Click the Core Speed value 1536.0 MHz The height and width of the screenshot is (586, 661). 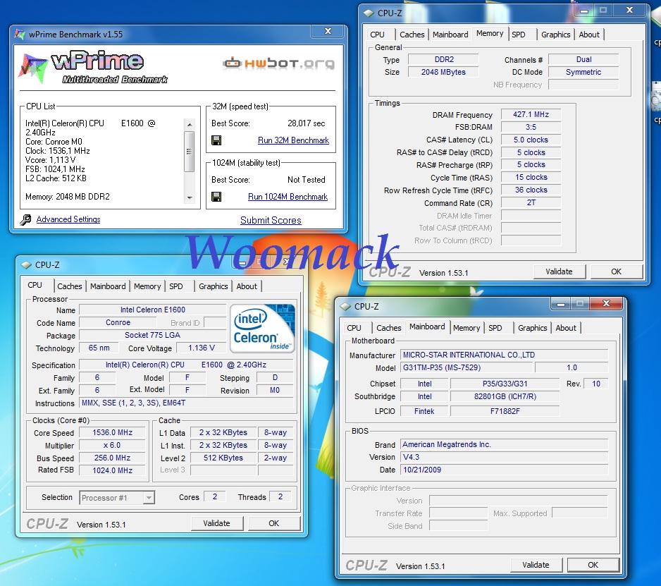click(x=112, y=432)
